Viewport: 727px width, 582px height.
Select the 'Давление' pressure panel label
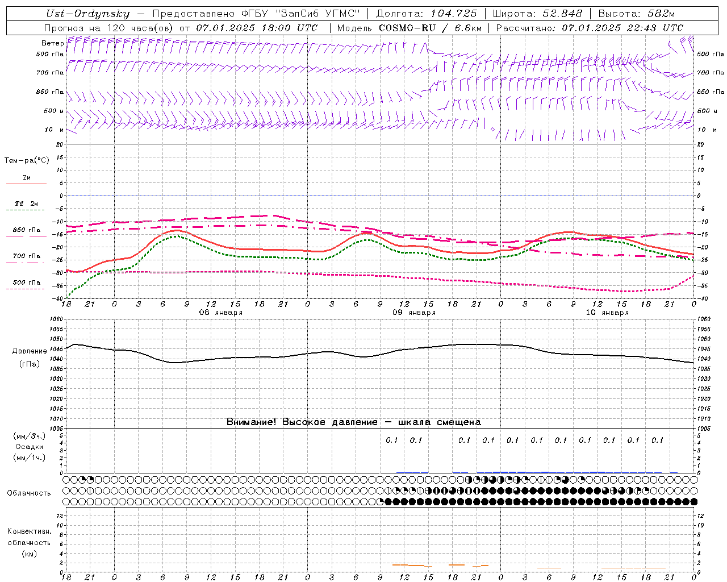(x=30, y=351)
